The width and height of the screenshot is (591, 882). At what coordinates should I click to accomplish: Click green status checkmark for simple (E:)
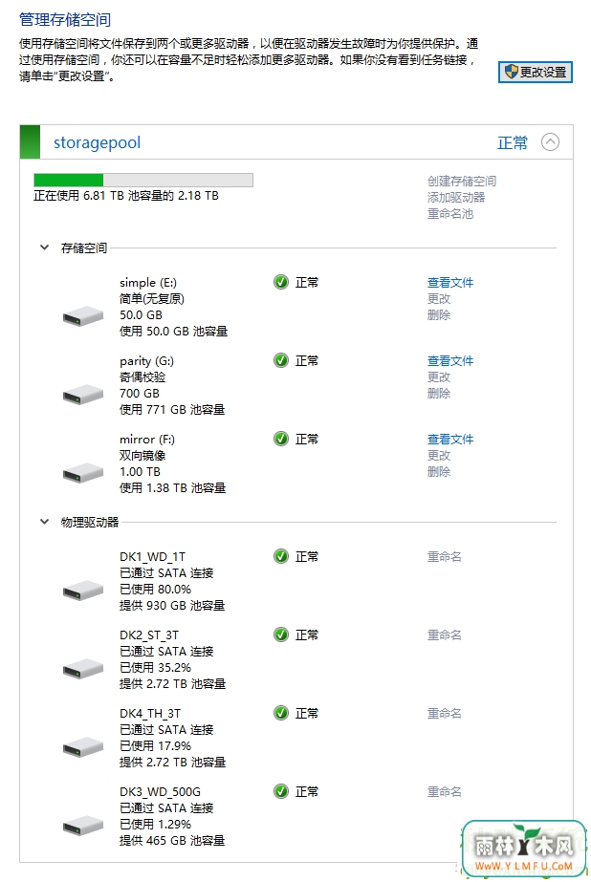pos(281,282)
